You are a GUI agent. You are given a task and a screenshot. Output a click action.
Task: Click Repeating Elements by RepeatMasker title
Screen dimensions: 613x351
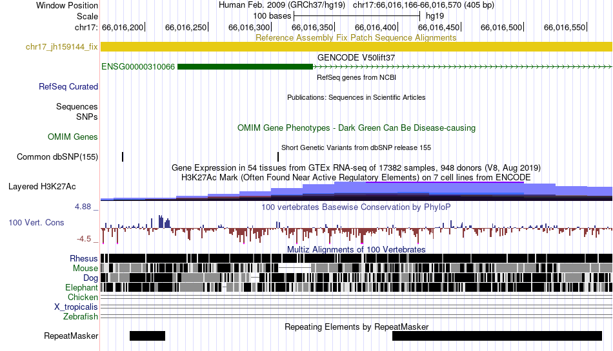(356, 327)
